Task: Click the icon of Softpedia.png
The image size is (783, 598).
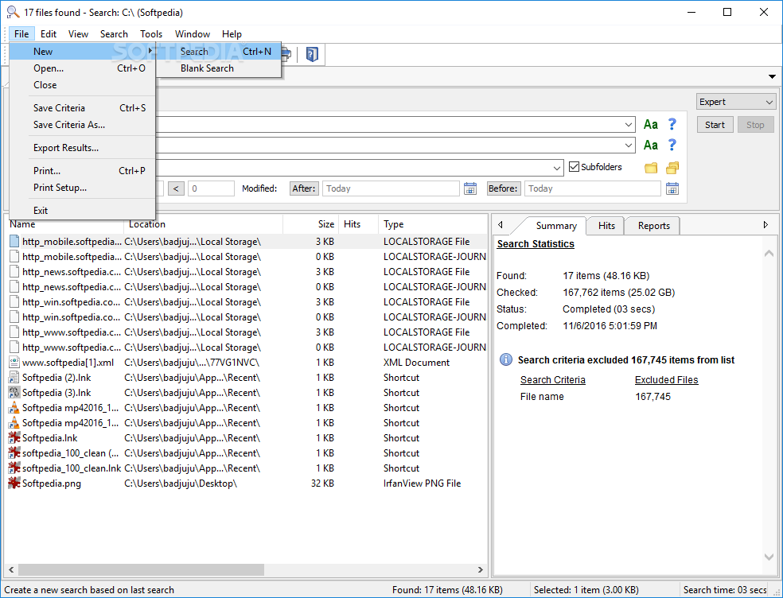Action: [14, 483]
